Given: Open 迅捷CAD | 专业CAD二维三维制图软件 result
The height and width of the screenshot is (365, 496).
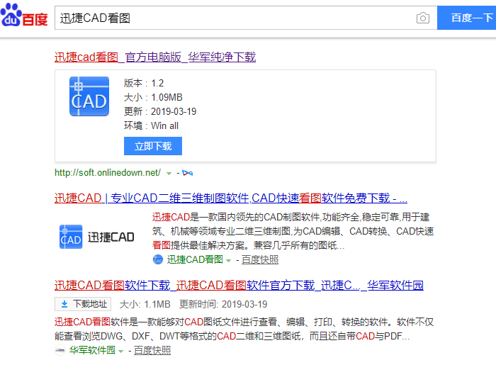Looking at the screenshot, I should tap(231, 198).
